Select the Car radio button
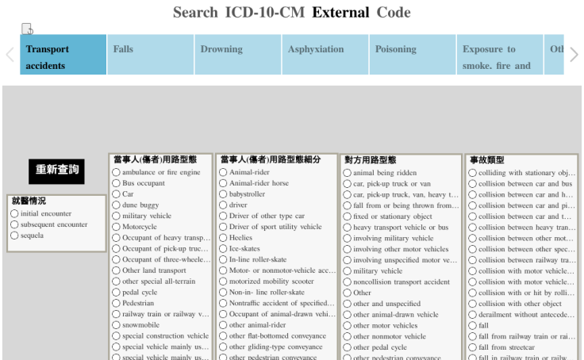 click(116, 194)
